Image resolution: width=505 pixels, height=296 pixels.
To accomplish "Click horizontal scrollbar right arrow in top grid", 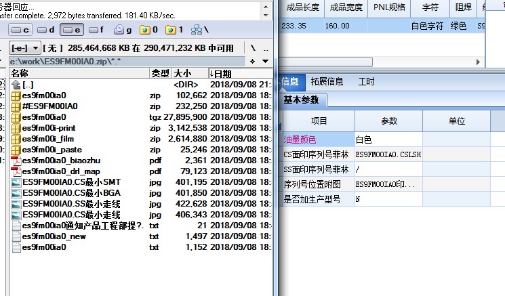I will [479, 62].
